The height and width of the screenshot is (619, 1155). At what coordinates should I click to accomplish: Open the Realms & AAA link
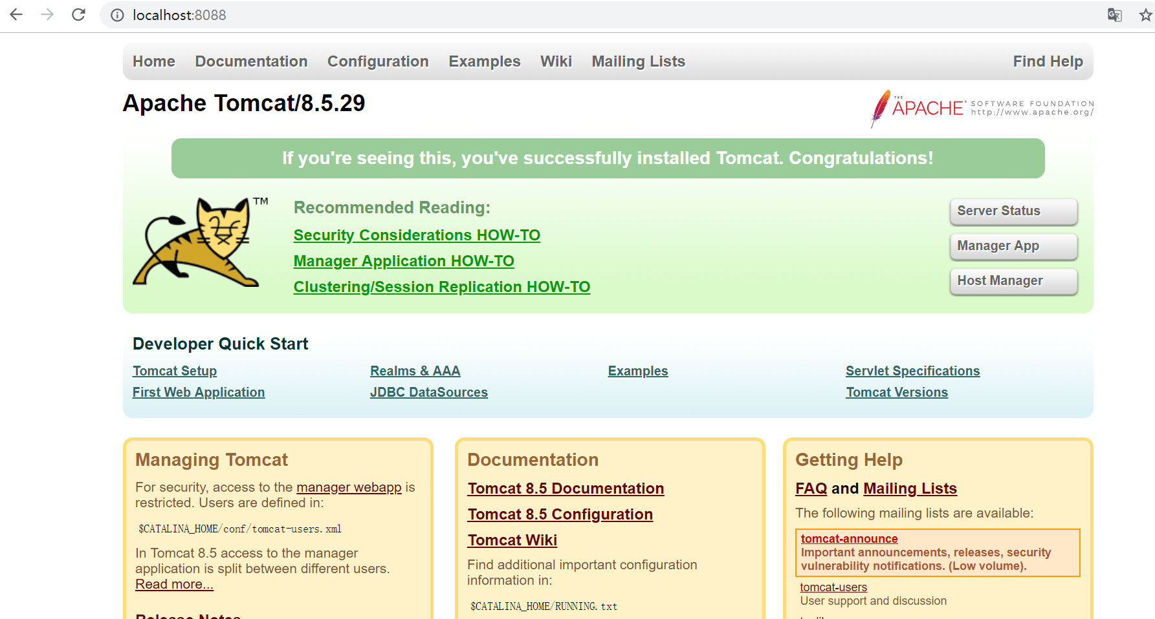pos(415,371)
